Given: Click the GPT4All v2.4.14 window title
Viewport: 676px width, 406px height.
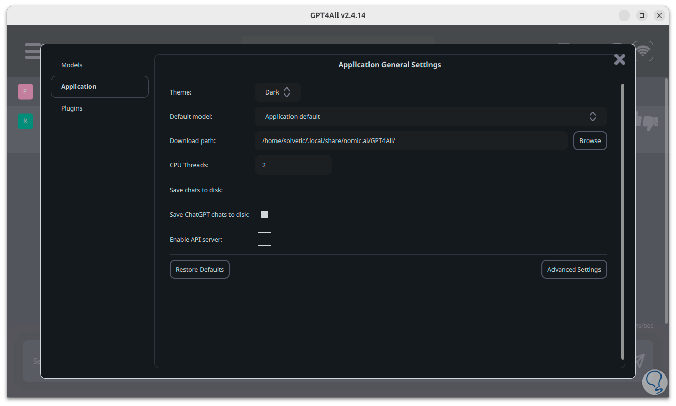Looking at the screenshot, I should (338, 15).
